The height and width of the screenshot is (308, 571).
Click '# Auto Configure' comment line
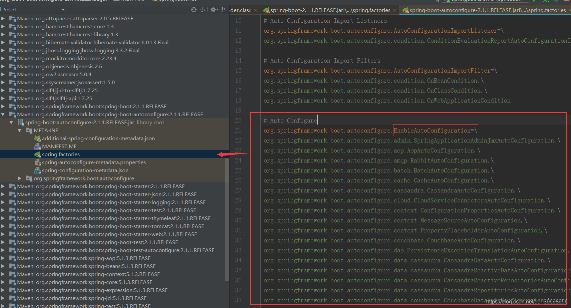click(x=290, y=121)
